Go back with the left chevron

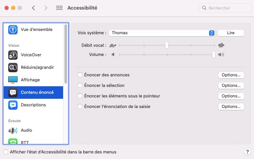34,8
